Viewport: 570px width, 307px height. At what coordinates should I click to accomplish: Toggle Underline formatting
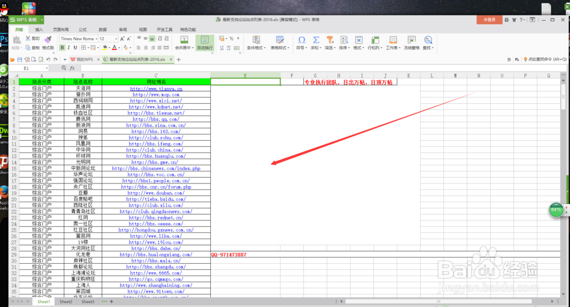(x=75, y=48)
